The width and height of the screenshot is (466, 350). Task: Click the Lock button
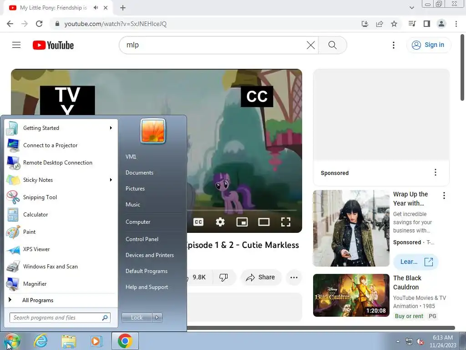click(137, 318)
